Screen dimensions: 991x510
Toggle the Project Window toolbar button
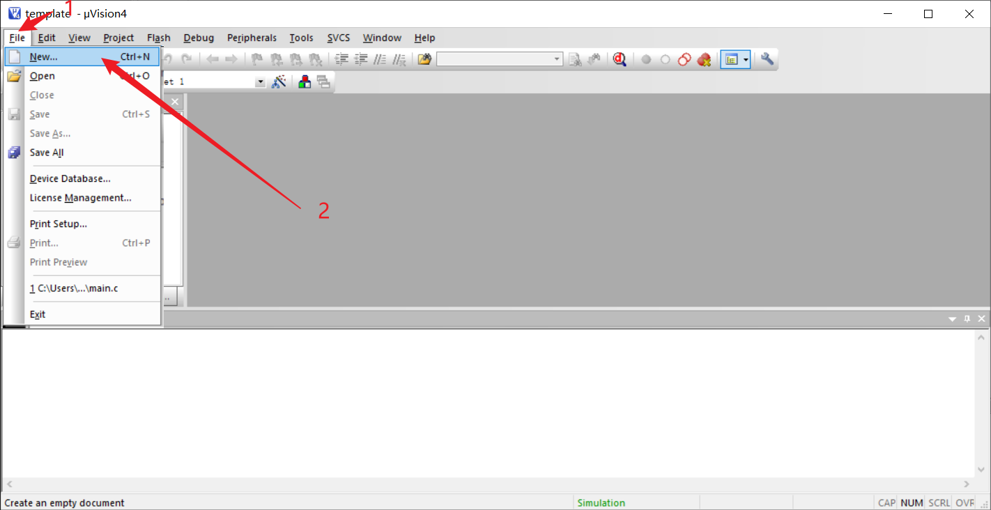(x=731, y=59)
